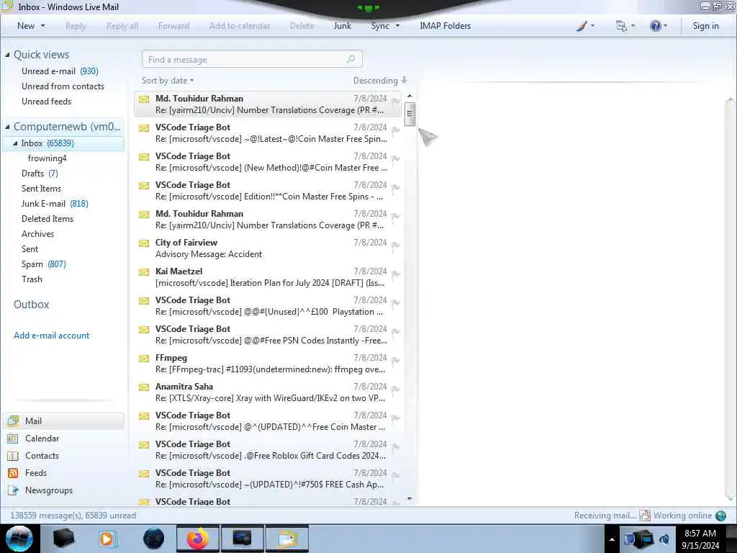Click the Newsgroups icon
Image resolution: width=737 pixels, height=553 pixels.
pos(13,490)
